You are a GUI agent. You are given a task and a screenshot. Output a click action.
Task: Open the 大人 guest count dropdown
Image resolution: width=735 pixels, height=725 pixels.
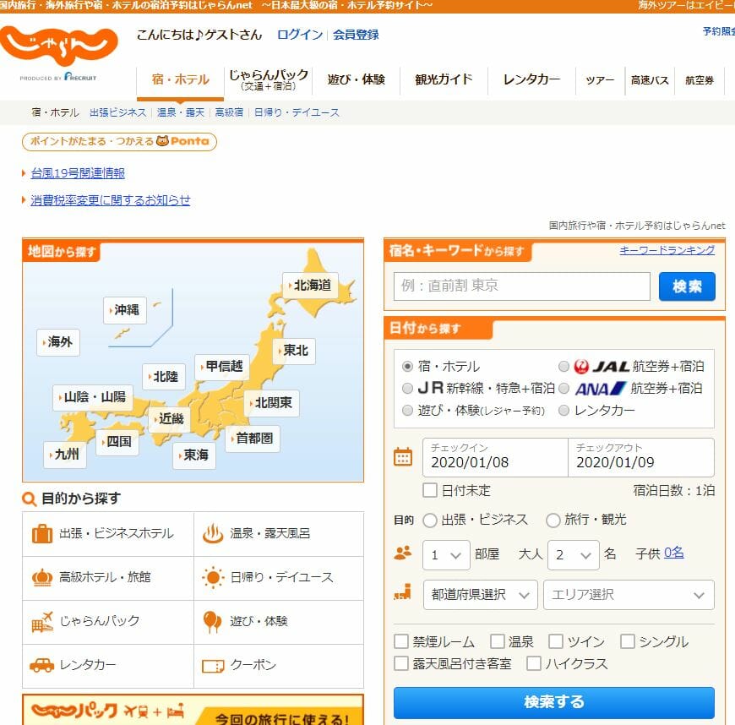click(574, 556)
